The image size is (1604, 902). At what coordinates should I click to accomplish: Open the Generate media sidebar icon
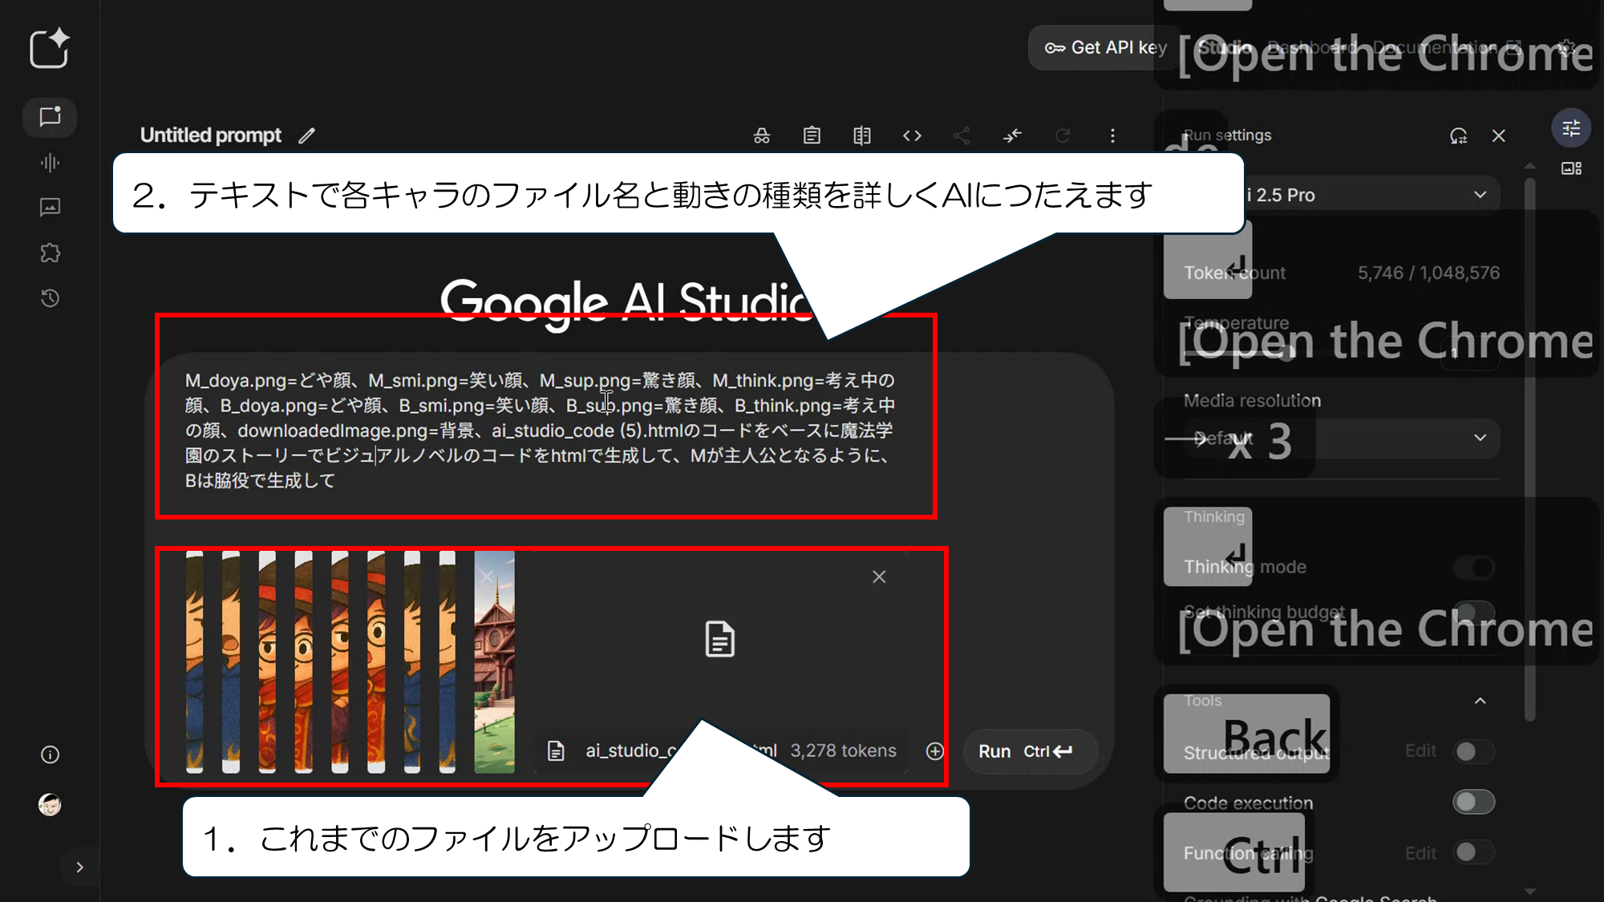[50, 208]
